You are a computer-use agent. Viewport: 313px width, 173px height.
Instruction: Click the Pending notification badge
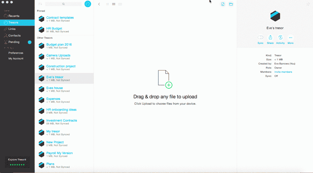coord(30,42)
